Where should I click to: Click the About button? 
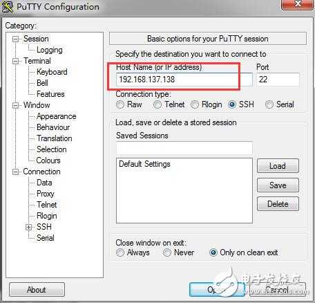click(x=37, y=290)
